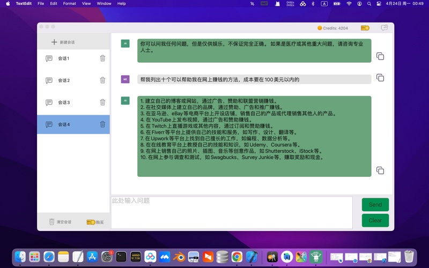Remove 会话 4 via its trash icon
This screenshot has width=429, height=268.
pyautogui.click(x=102, y=124)
